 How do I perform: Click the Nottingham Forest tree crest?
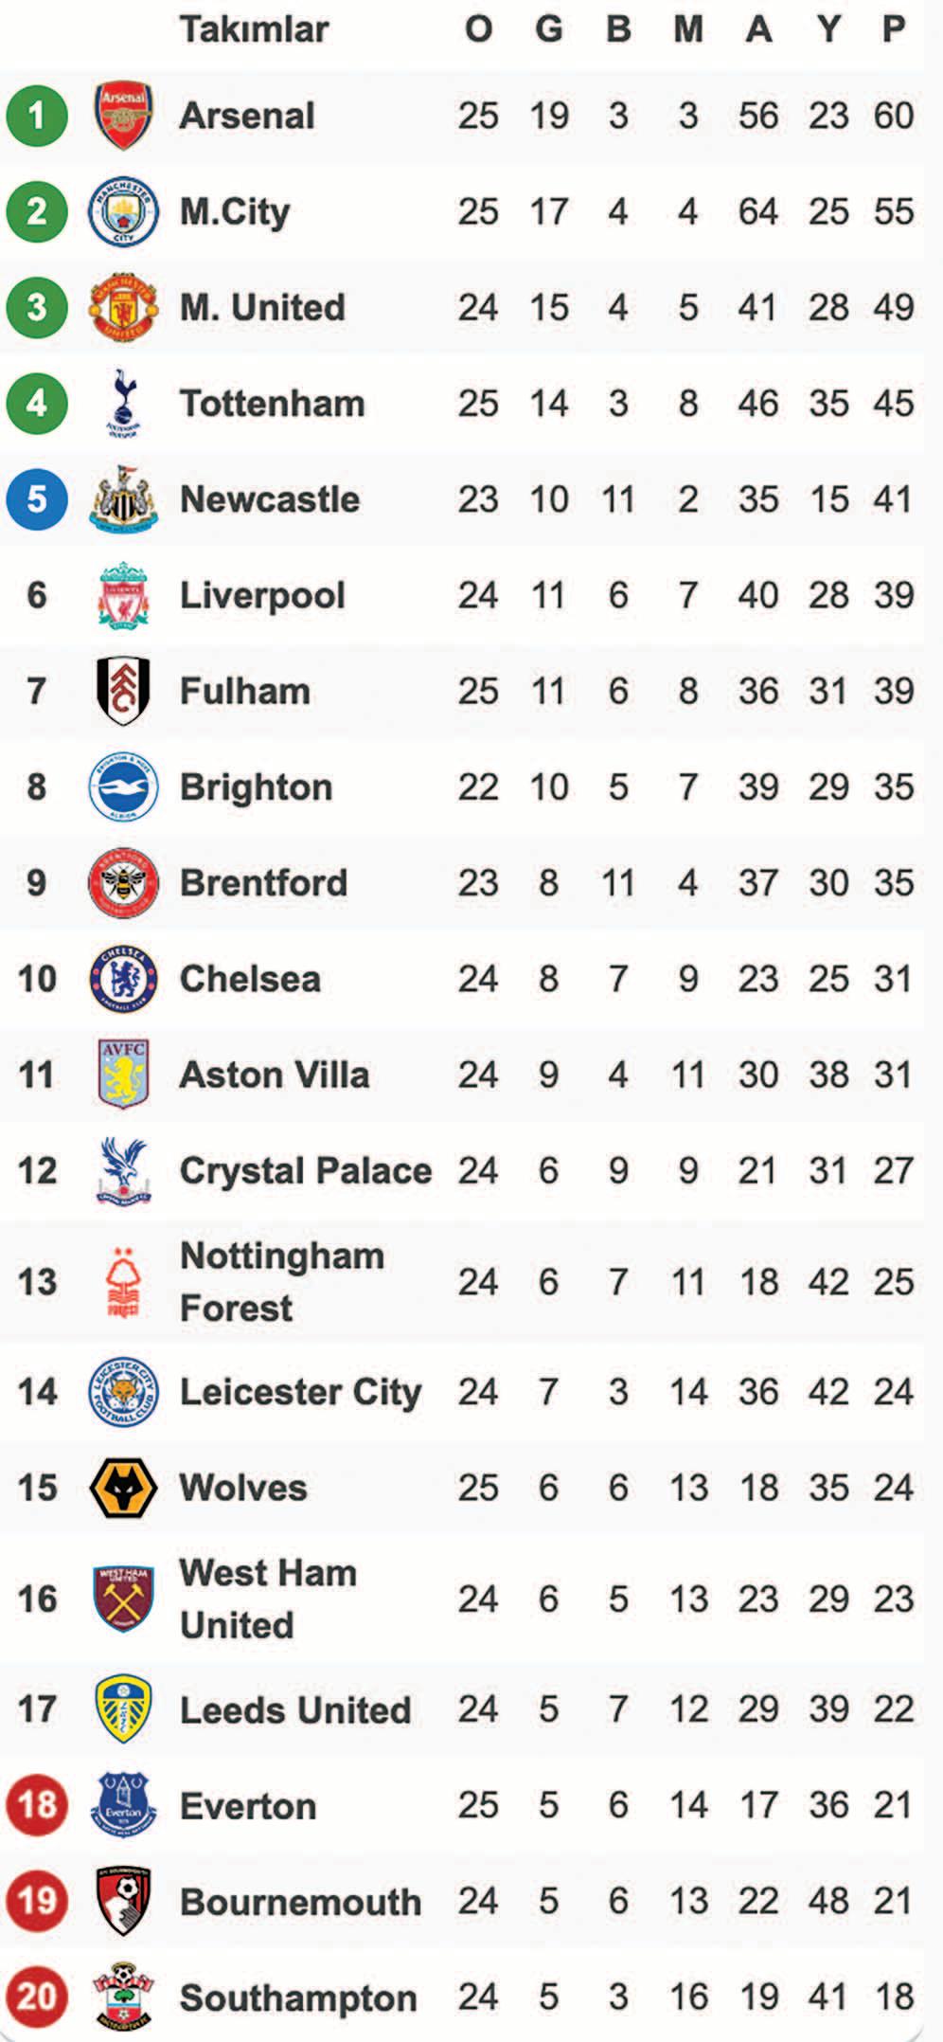(x=123, y=1282)
